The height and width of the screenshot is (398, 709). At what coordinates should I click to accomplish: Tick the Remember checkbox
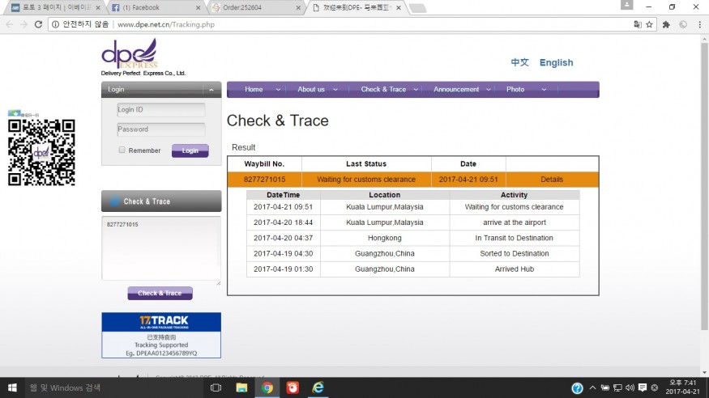122,150
